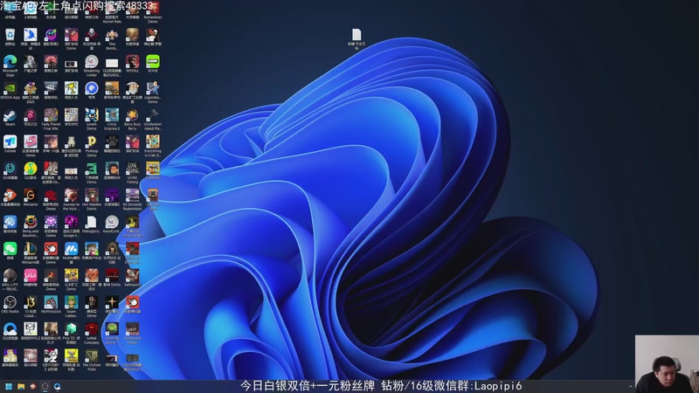699x393 pixels.
Task: Open QQ Browser from the taskbar
Action: coord(57,386)
